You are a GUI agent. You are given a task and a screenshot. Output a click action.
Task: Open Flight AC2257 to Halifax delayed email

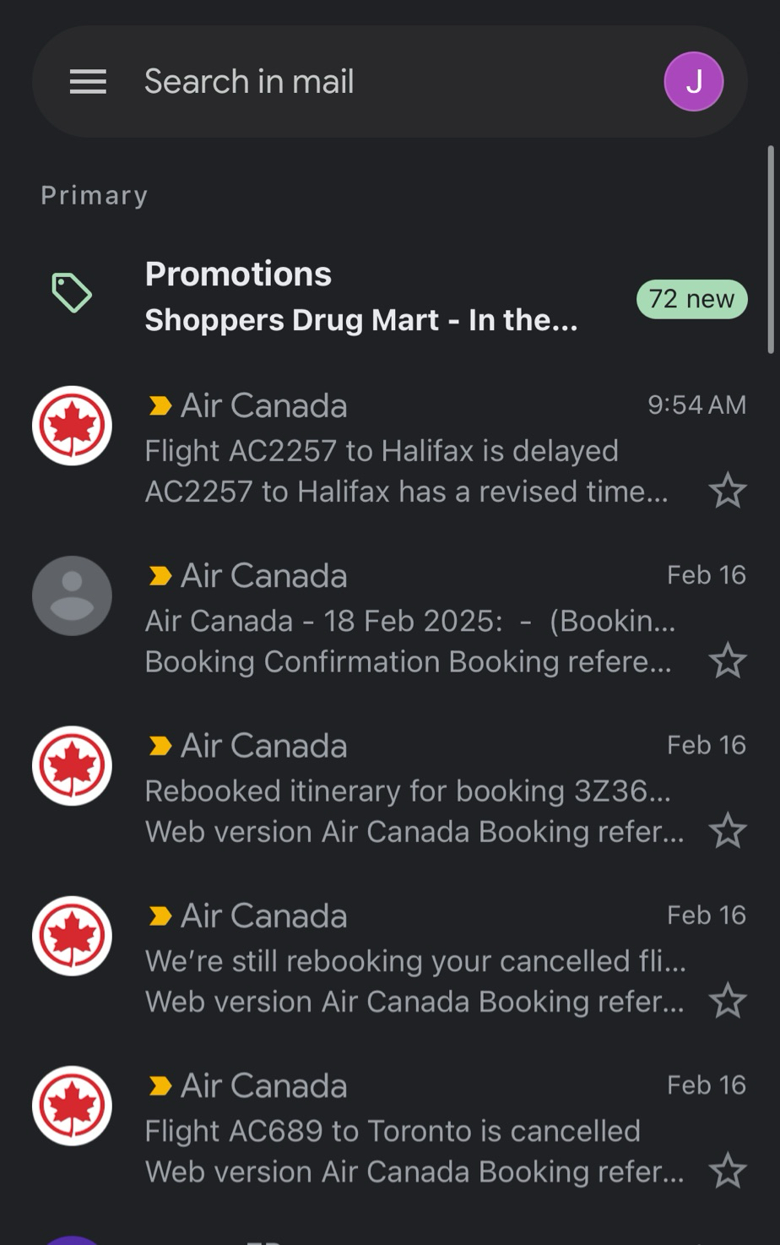point(405,451)
